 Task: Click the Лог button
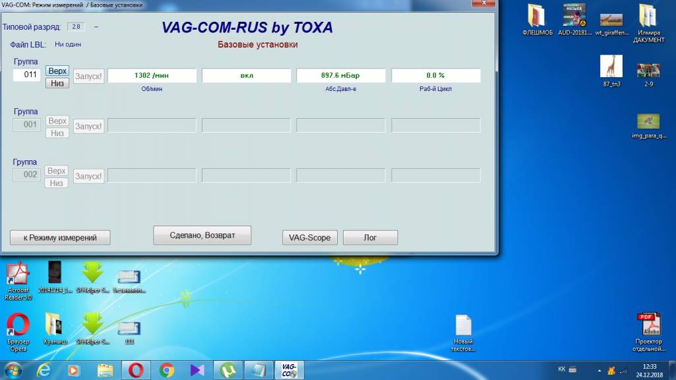tap(370, 237)
